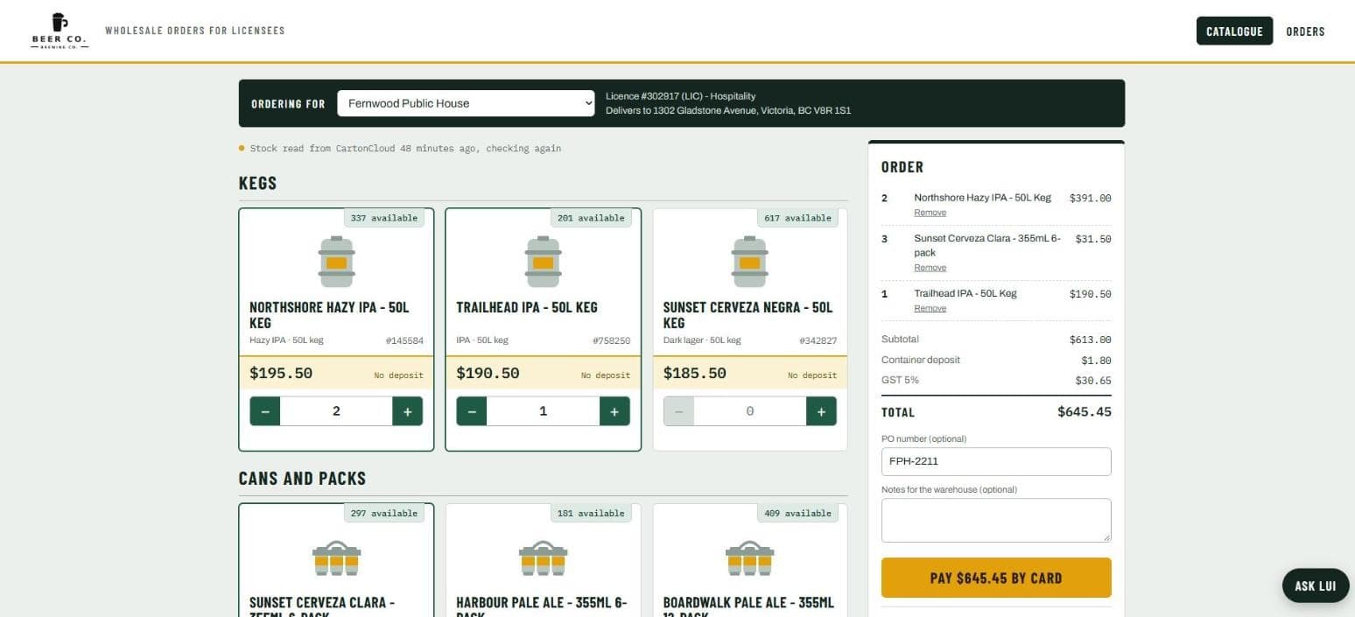Click the Northshore Hazy IPA quantity field
The image size is (1355, 617).
(336, 411)
